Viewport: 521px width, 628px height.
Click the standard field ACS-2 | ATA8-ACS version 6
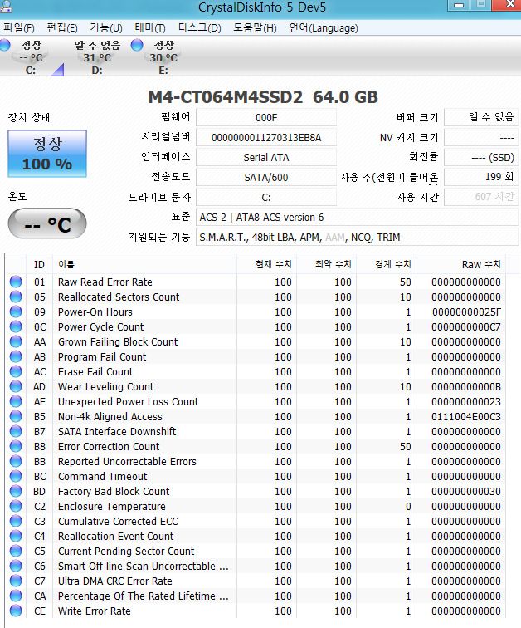tap(357, 218)
